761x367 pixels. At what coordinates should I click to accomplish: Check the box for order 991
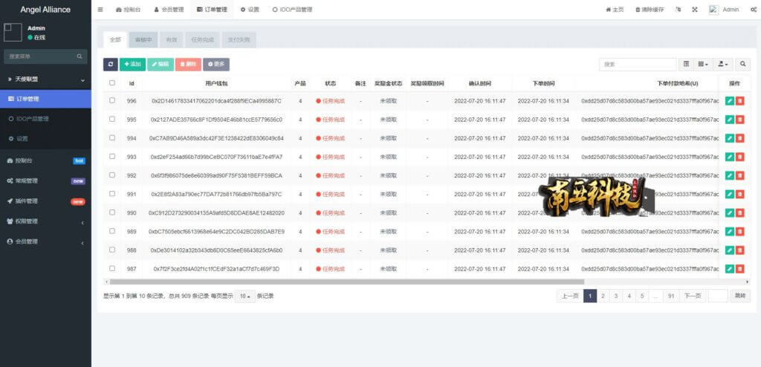[x=112, y=194]
